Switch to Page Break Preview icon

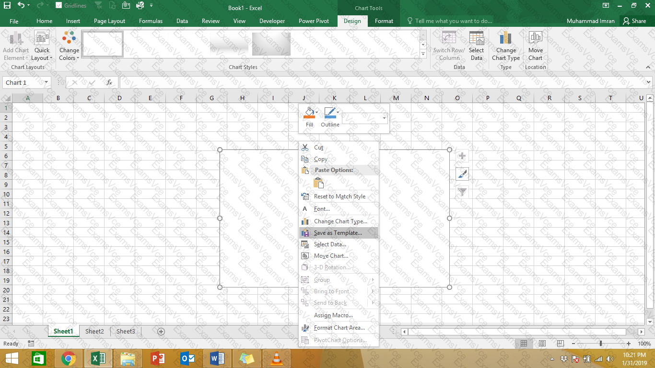click(560, 344)
